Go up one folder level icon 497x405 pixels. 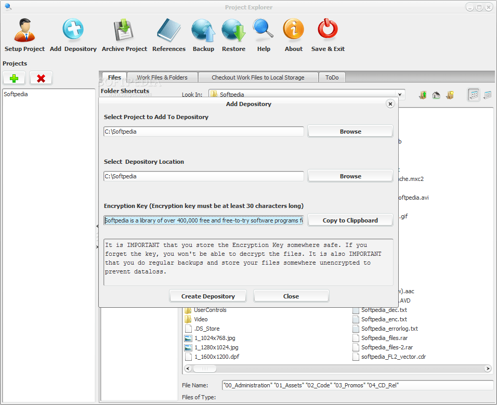click(423, 95)
